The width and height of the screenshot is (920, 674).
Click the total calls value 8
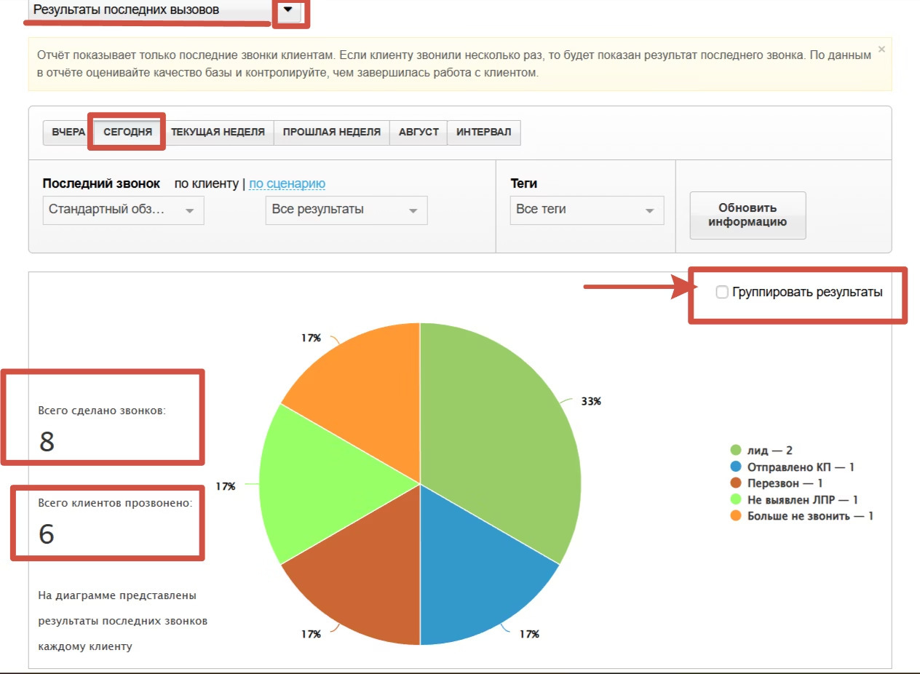47,441
